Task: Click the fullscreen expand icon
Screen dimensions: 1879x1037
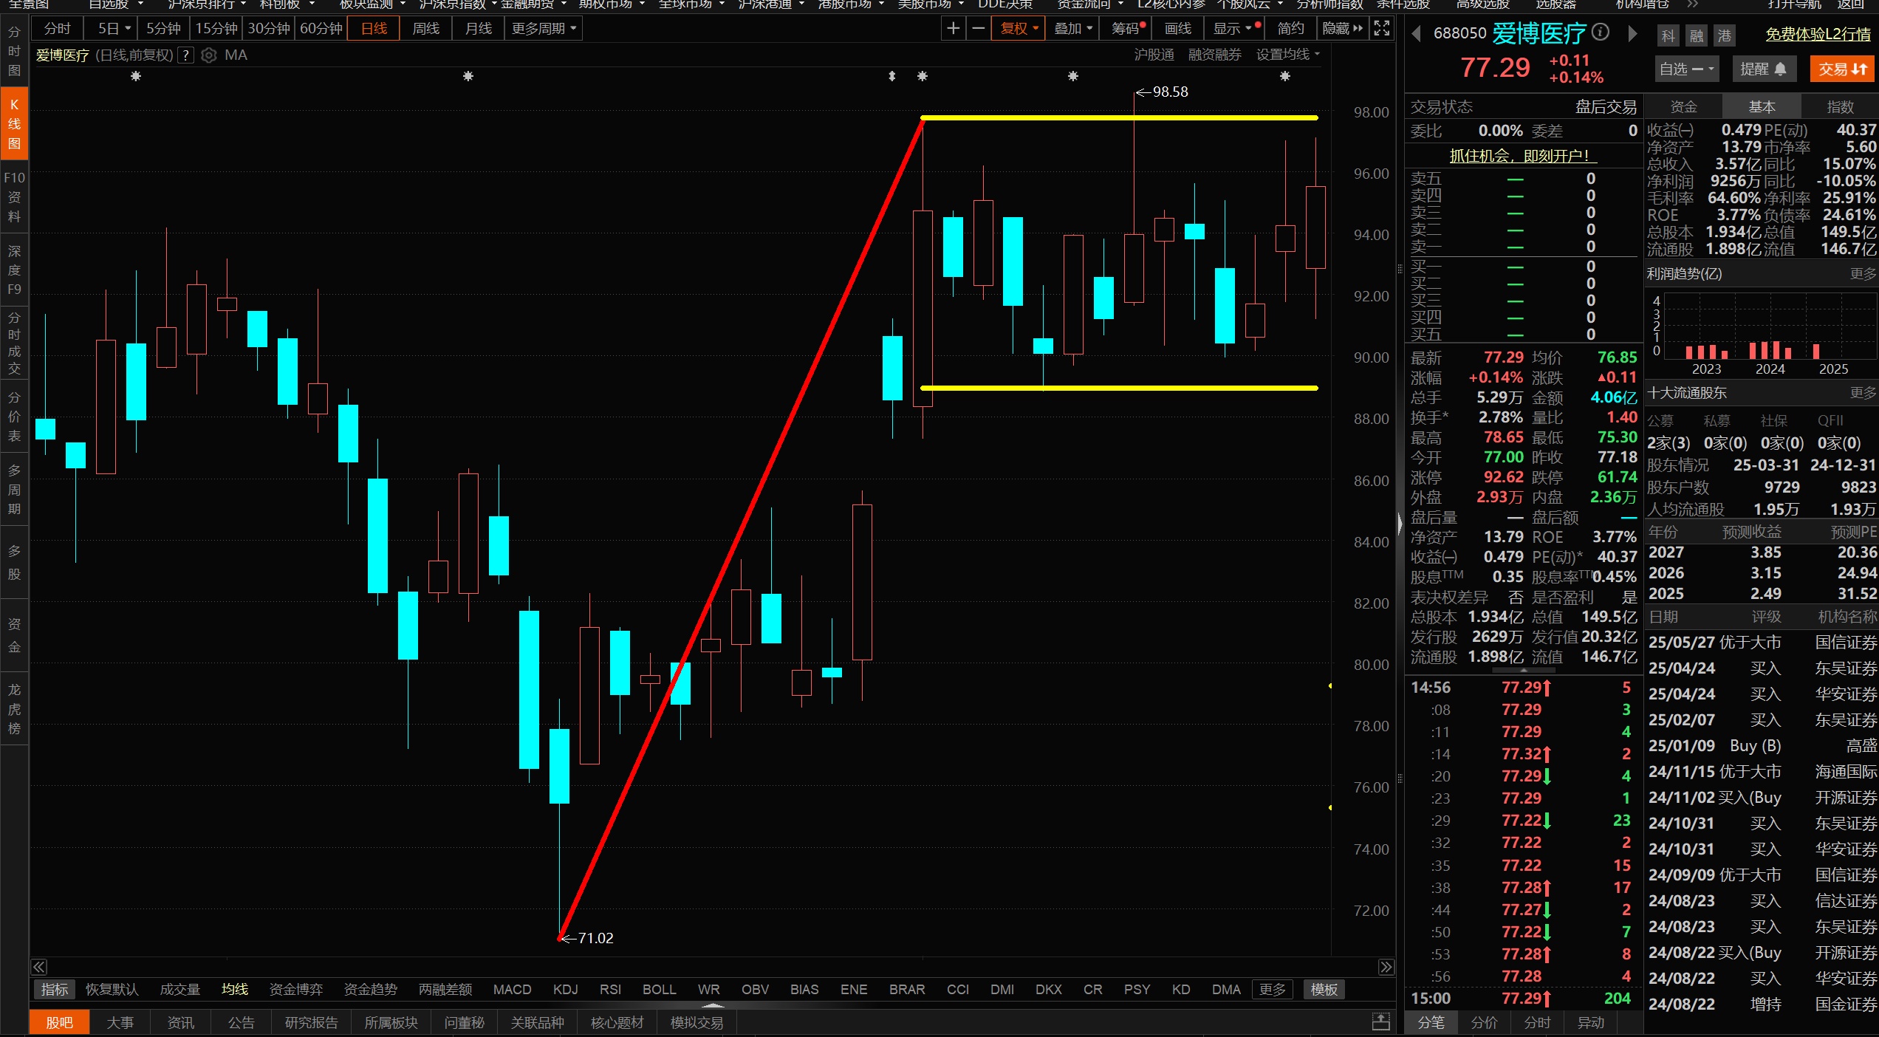Action: coord(1382,29)
